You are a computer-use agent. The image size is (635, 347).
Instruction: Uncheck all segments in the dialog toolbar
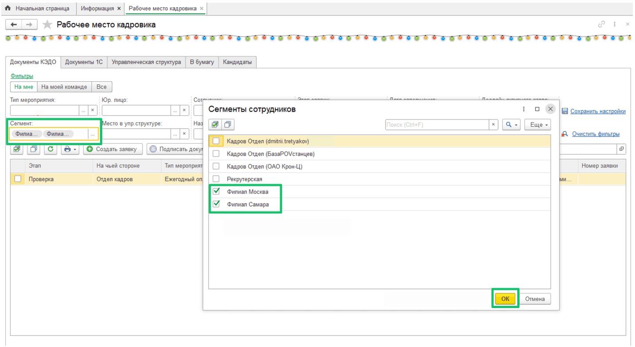228,125
